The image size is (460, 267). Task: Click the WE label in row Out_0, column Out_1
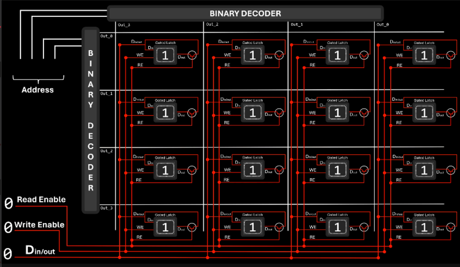coord(312,55)
